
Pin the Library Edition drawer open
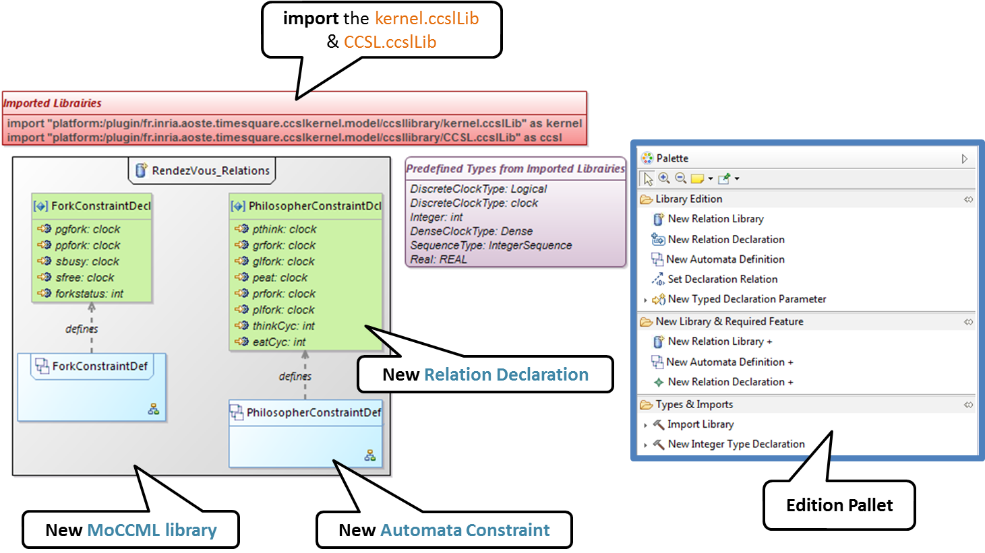[x=968, y=199]
